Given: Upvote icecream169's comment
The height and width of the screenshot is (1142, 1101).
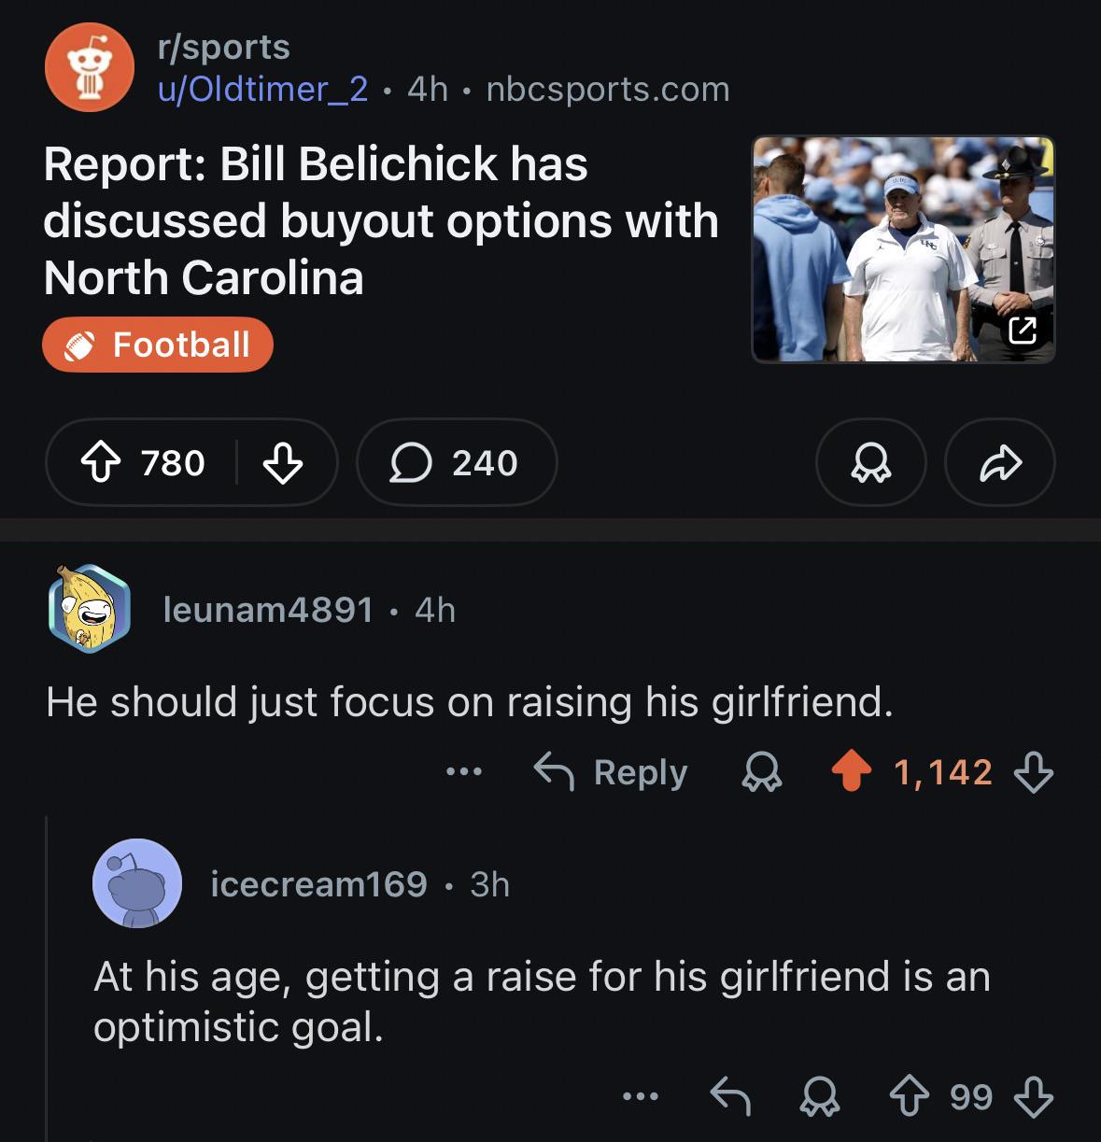Looking at the screenshot, I should click(910, 1096).
